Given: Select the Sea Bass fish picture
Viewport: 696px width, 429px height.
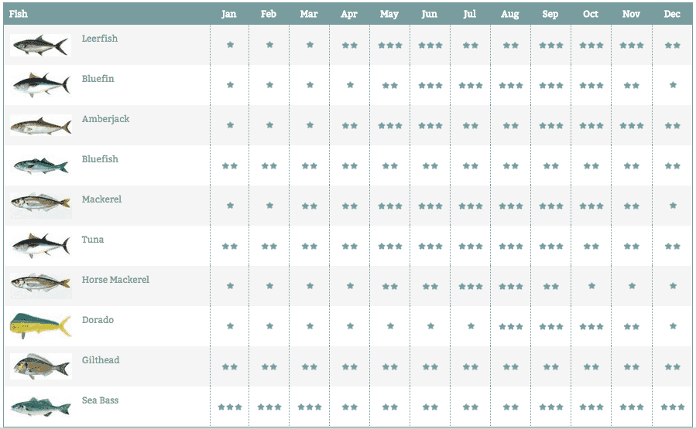Looking at the screenshot, I should pos(41,407).
